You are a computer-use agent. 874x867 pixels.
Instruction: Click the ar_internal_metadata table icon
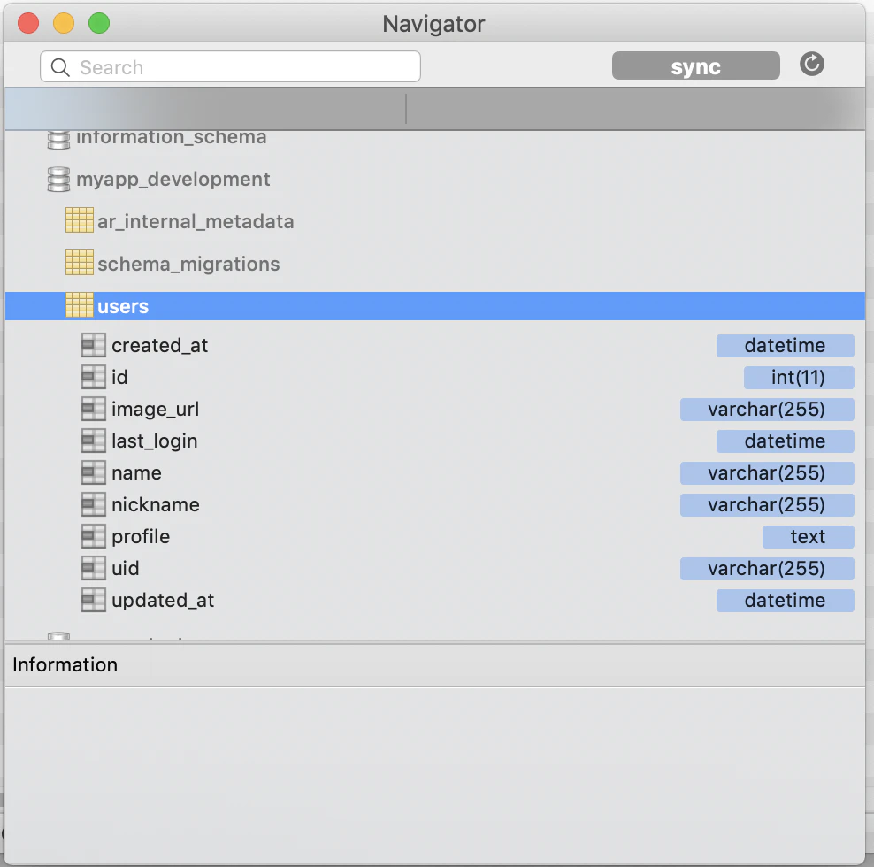pyautogui.click(x=79, y=220)
